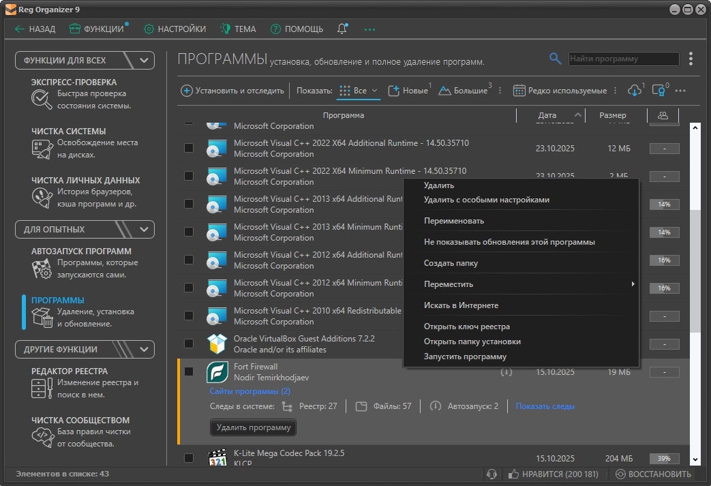Click the vertical scrollbar of program list
The image size is (711, 486).
pyautogui.click(x=695, y=273)
